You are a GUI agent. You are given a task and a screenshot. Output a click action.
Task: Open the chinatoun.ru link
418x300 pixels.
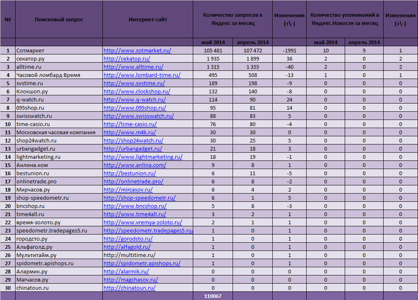pos(129,288)
